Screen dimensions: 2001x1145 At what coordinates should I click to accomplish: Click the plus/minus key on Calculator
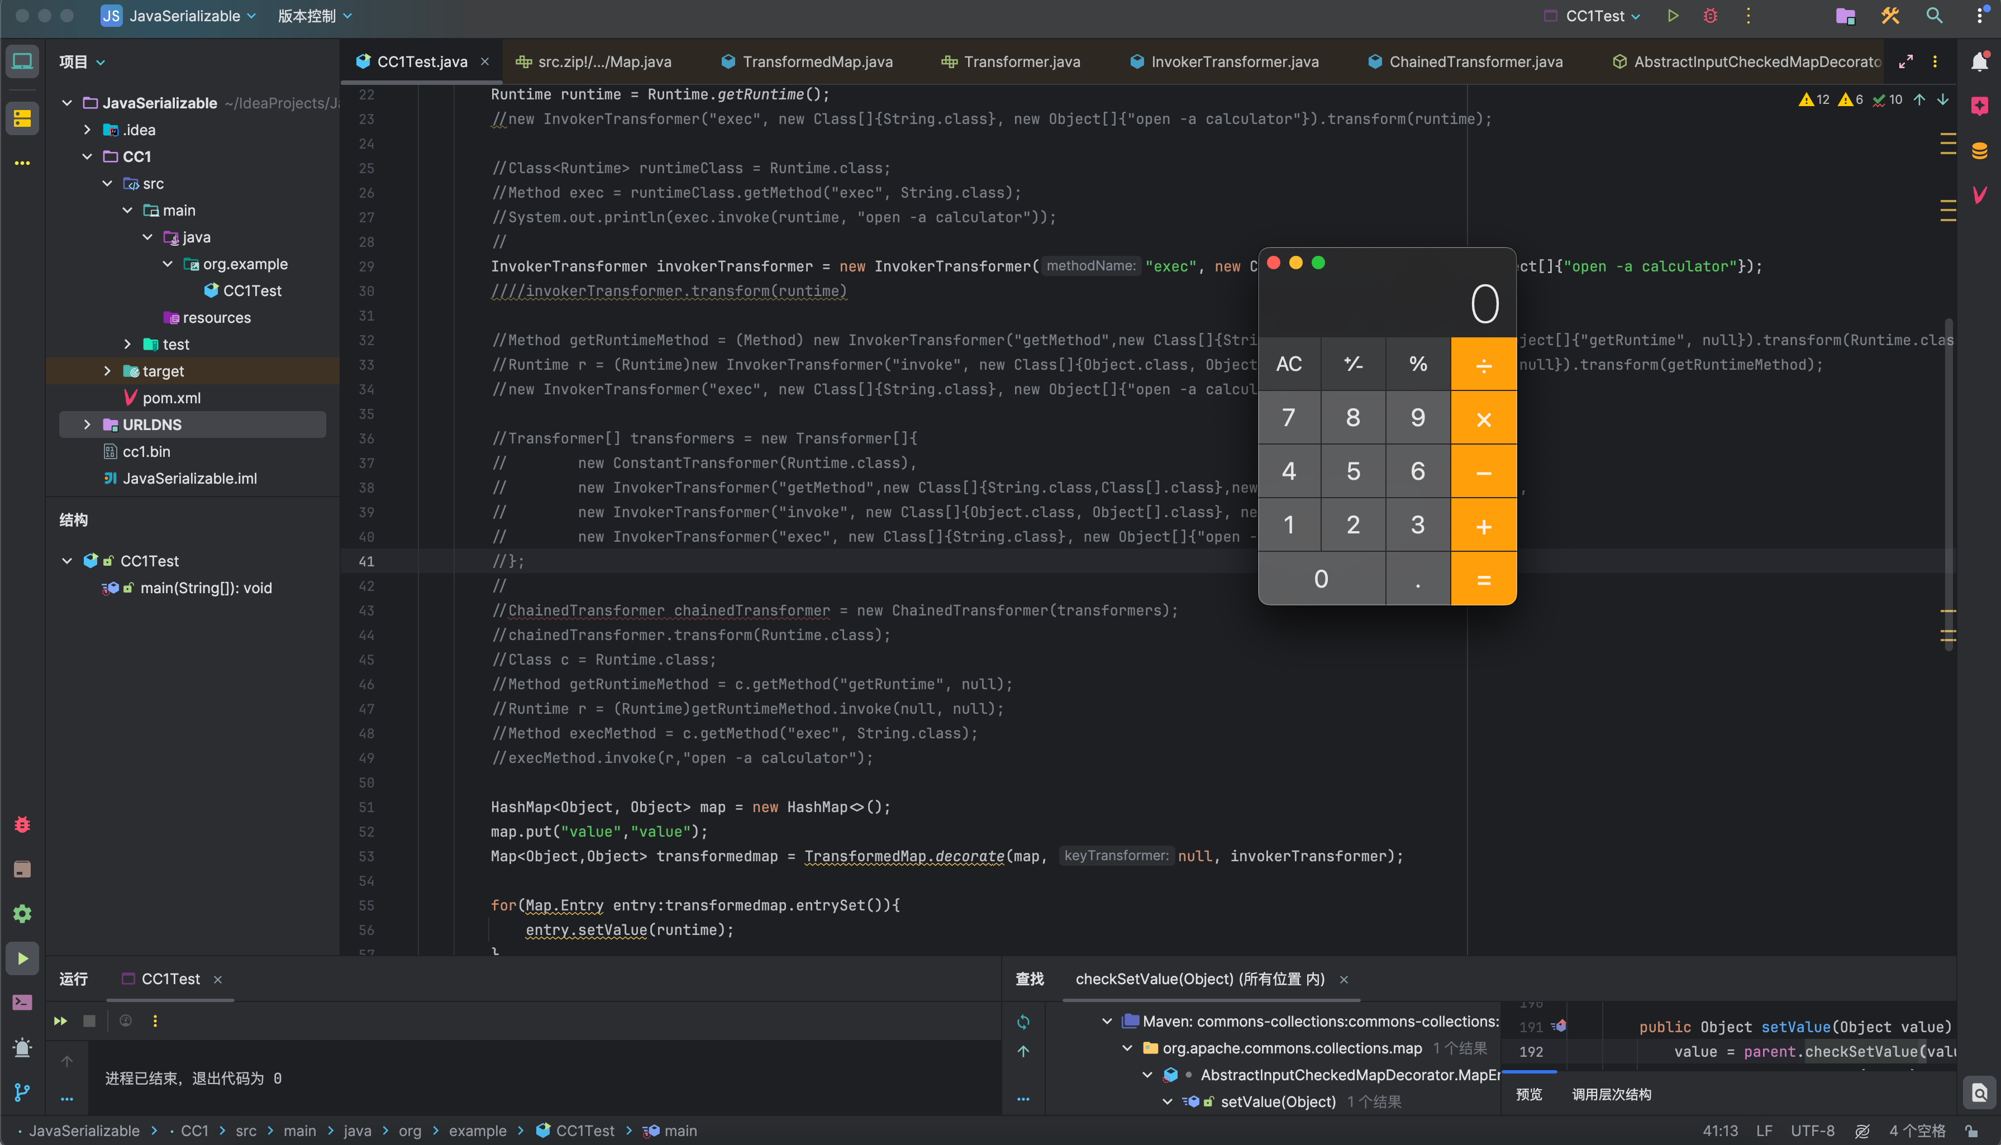pos(1353,364)
